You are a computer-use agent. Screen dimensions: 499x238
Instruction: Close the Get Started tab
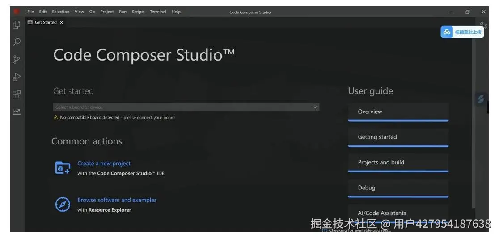(61, 23)
